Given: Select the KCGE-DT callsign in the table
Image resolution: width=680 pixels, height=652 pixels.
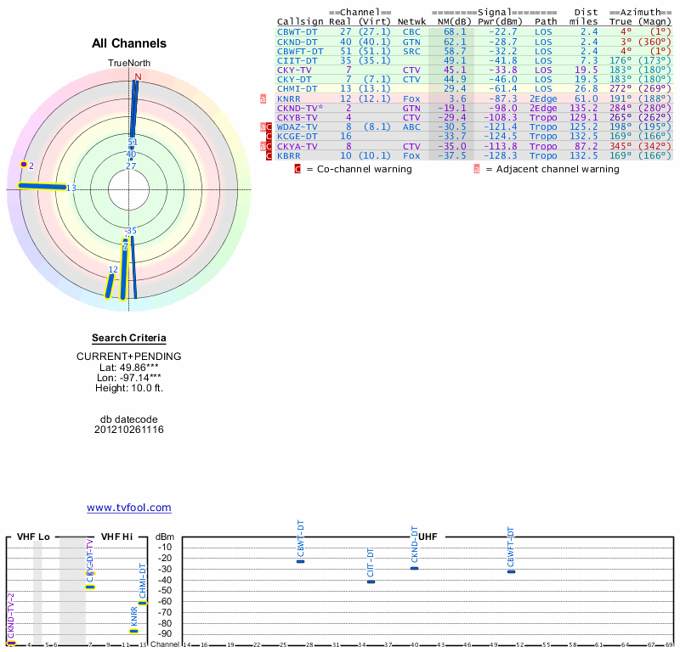Looking at the screenshot, I should click(x=297, y=136).
